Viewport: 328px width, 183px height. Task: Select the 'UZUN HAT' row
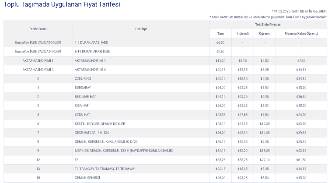(82, 115)
